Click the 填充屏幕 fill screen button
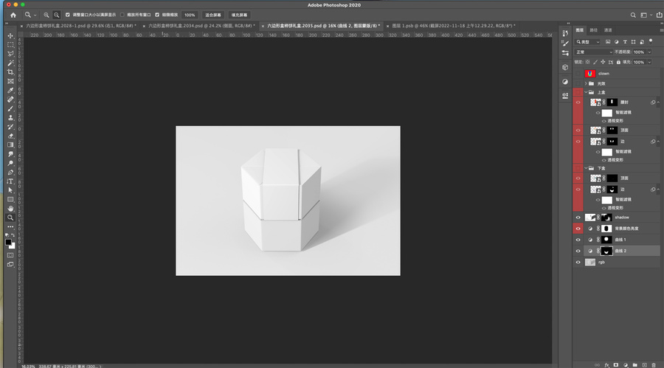 click(x=239, y=15)
